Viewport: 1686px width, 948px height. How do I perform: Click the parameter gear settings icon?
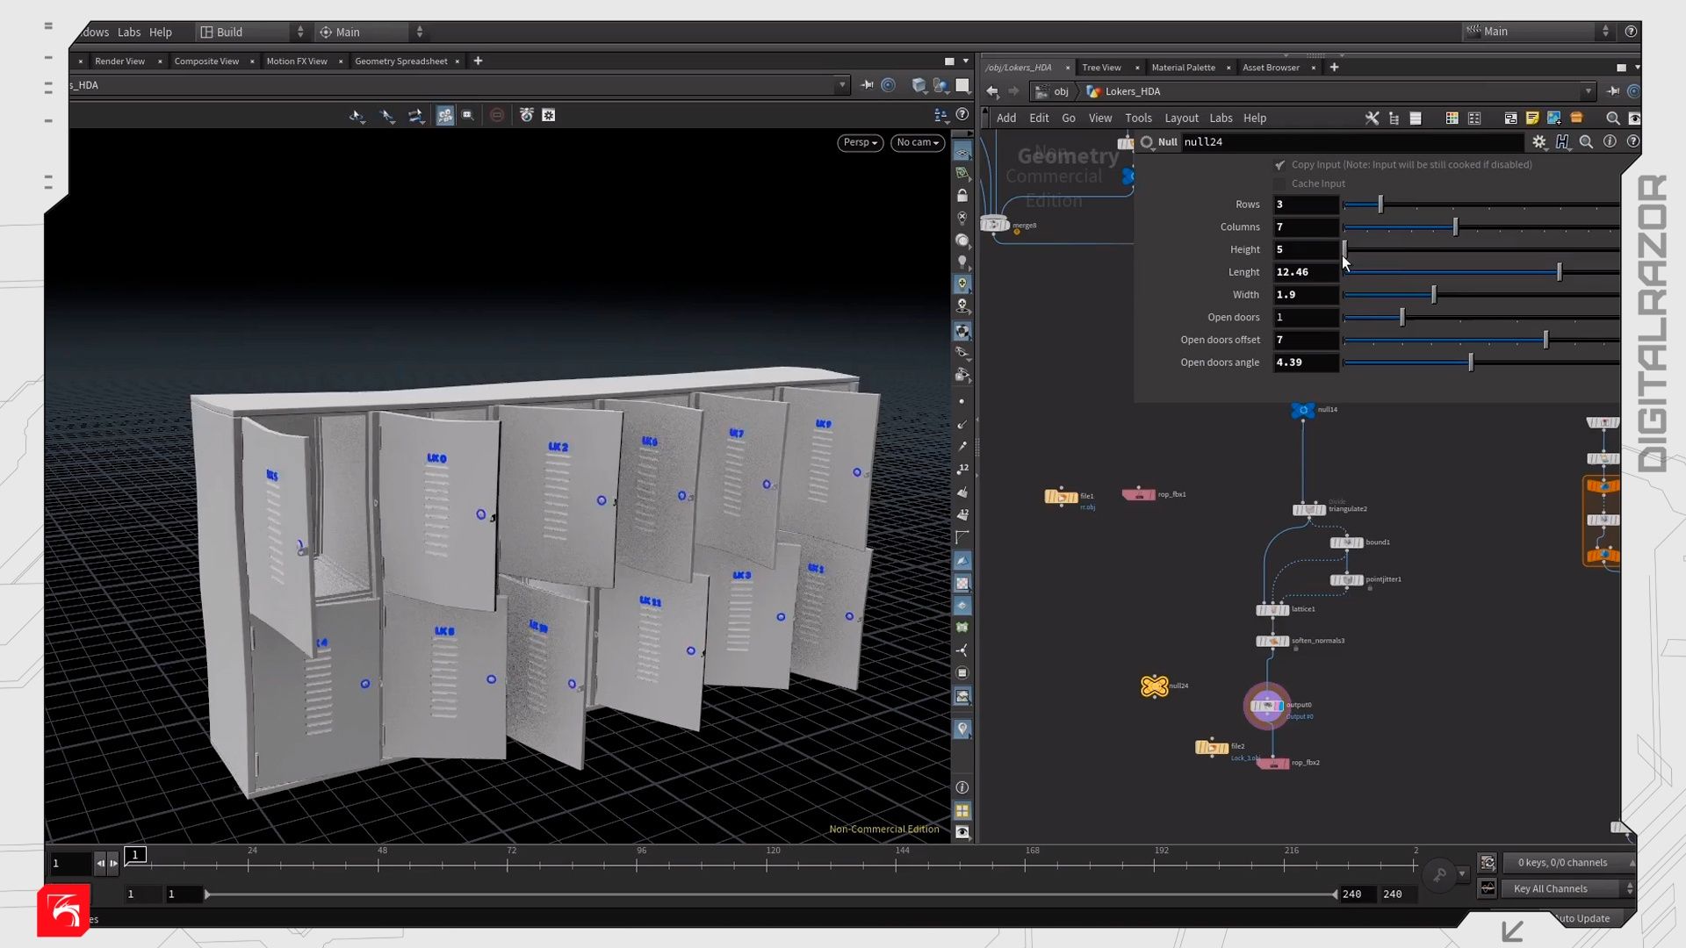(1538, 142)
